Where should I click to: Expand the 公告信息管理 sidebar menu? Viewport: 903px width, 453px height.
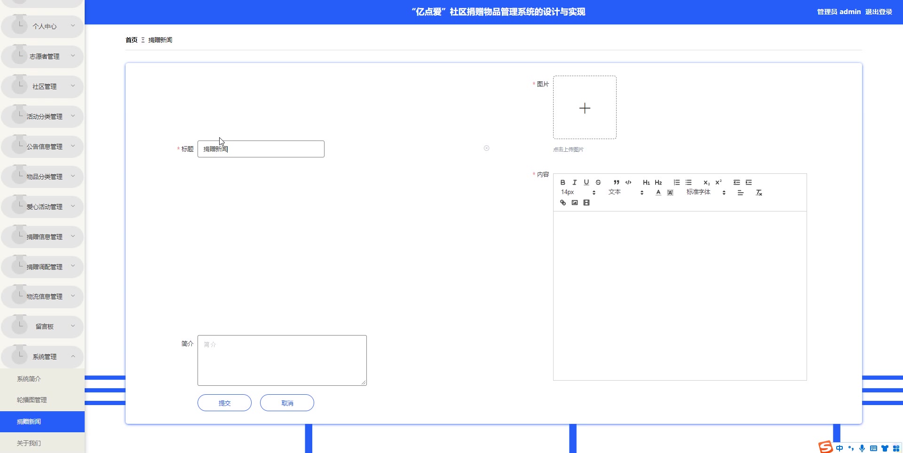click(42, 147)
